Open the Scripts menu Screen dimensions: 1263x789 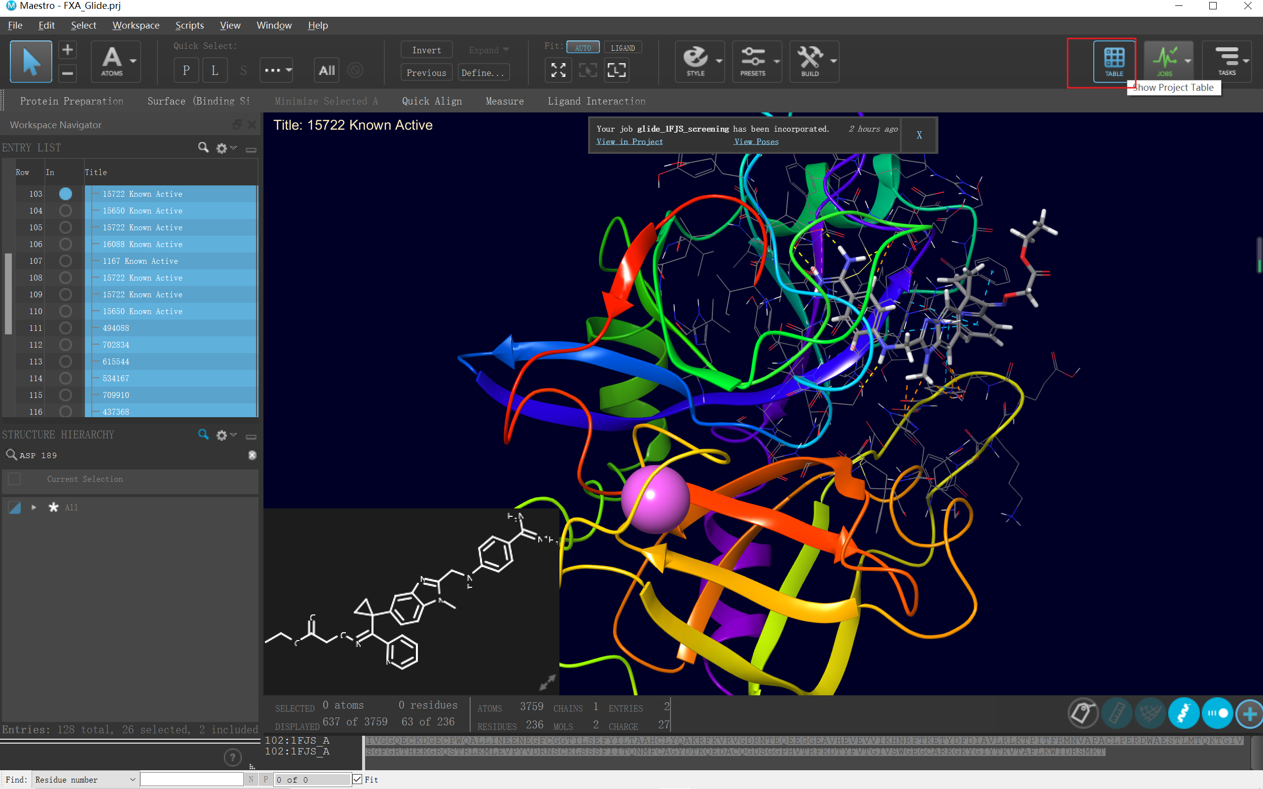coord(189,25)
